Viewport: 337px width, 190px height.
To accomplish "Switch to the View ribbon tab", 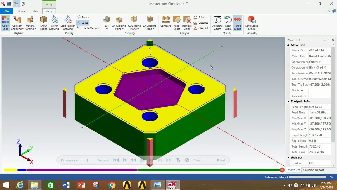I will 35,11.
